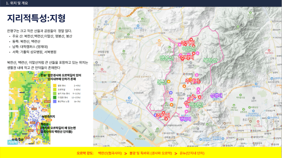Click the 녹번주거지 label on slope map

pos(48,117)
